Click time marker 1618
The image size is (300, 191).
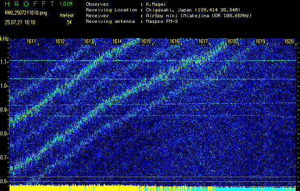coord(231,41)
